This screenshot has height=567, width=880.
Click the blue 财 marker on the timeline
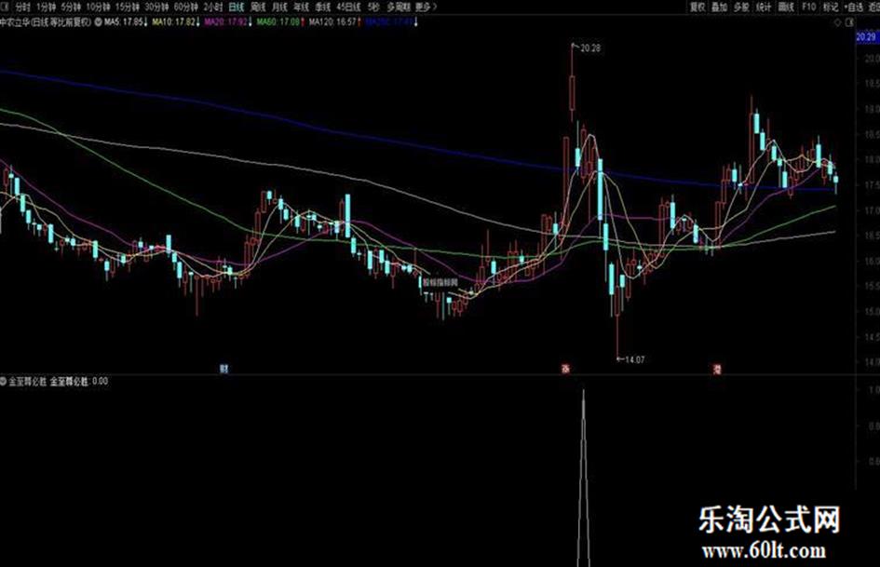223,369
